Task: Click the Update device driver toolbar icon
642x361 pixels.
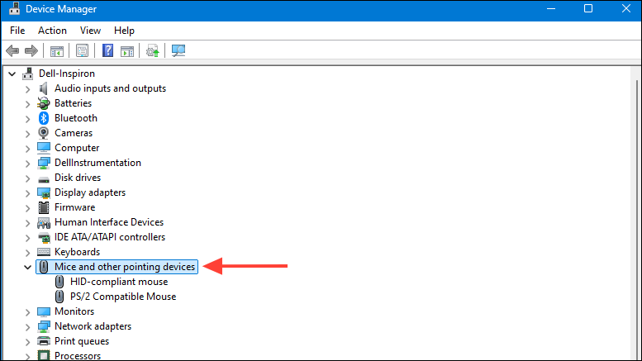Action: pyautogui.click(x=152, y=51)
